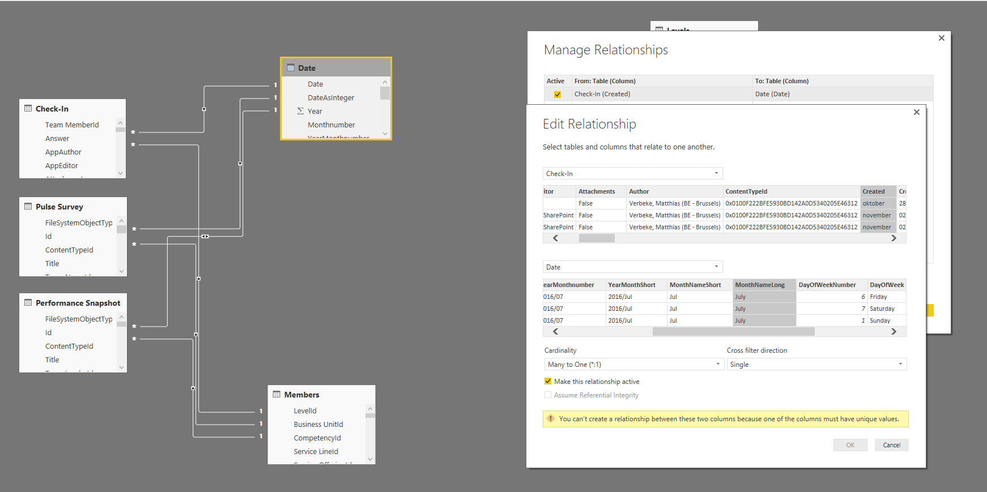Select CompetencyId field in Members table
The height and width of the screenshot is (492, 987).
click(317, 438)
